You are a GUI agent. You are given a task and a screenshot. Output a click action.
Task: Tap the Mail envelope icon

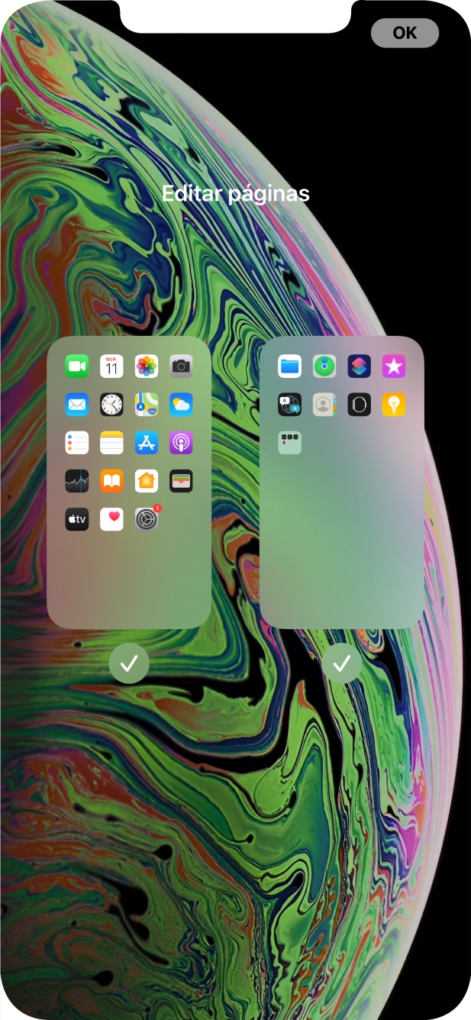(x=77, y=405)
